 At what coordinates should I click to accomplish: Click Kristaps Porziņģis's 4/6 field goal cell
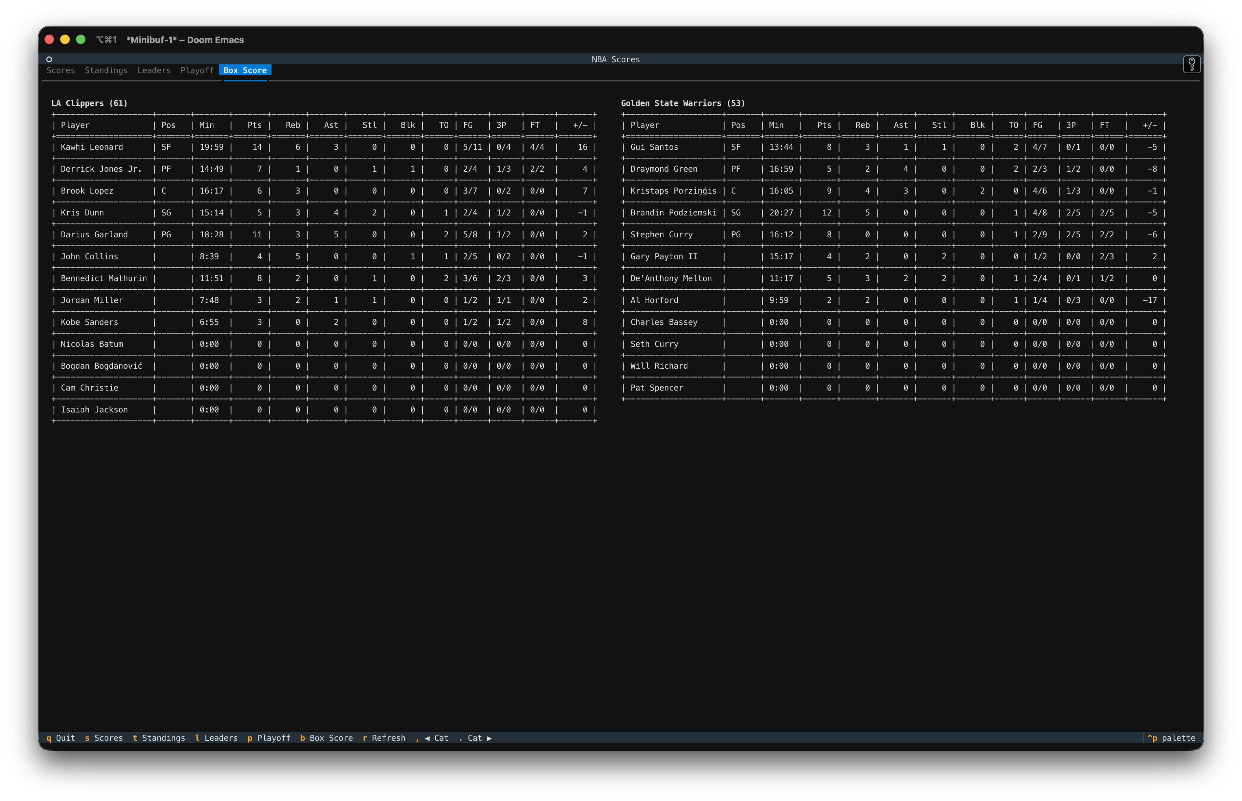point(1040,191)
